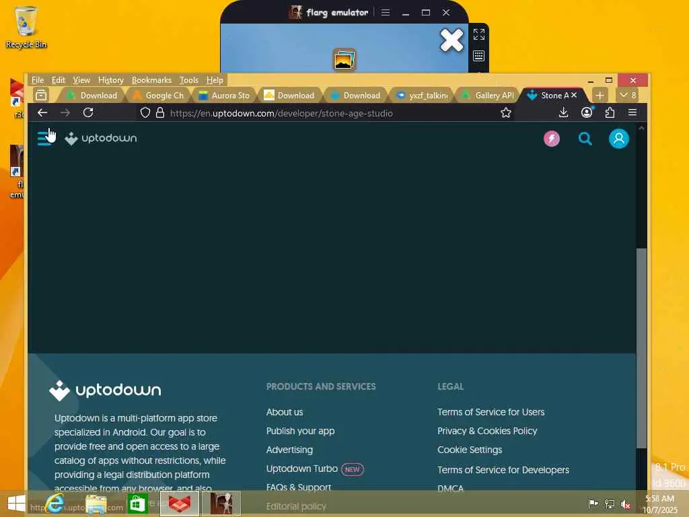This screenshot has width=689, height=517.
Task: Launch Internet Explorer from the taskbar
Action: [x=55, y=504]
